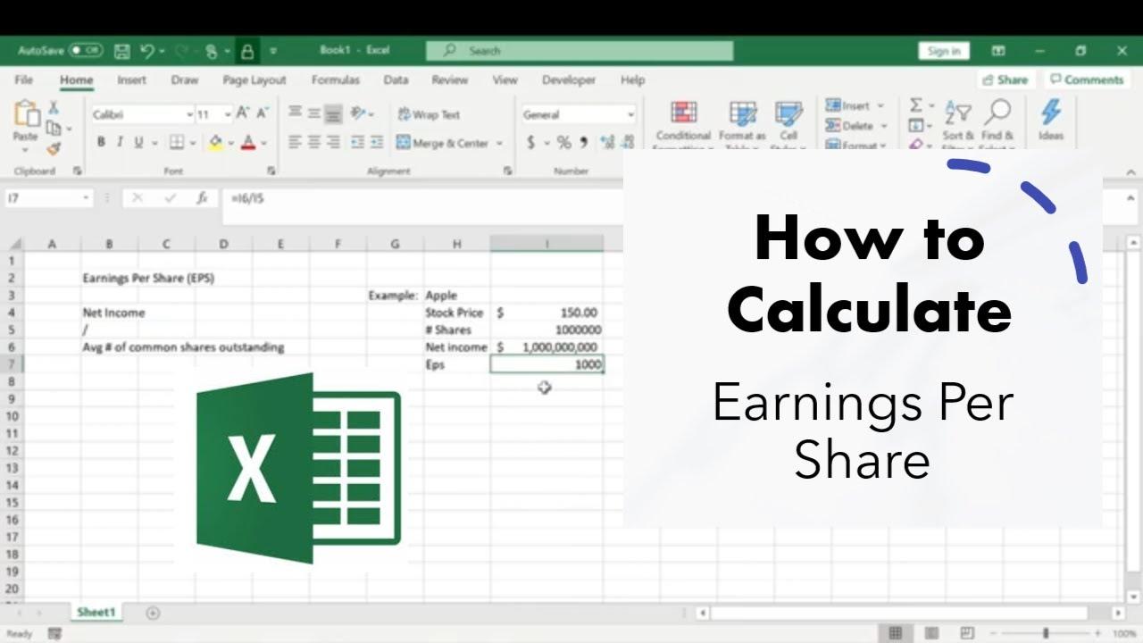Open Find & Select magnifier icon
Image resolution: width=1143 pixels, height=643 pixels.
click(x=997, y=113)
